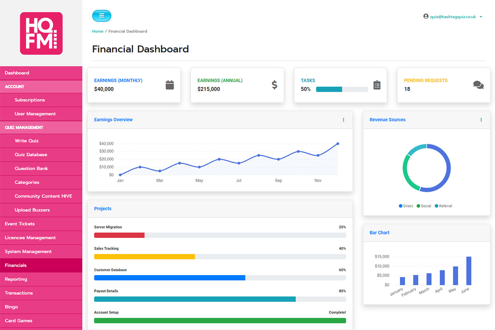Collapse the ACCOUNT sidebar section

41,87
